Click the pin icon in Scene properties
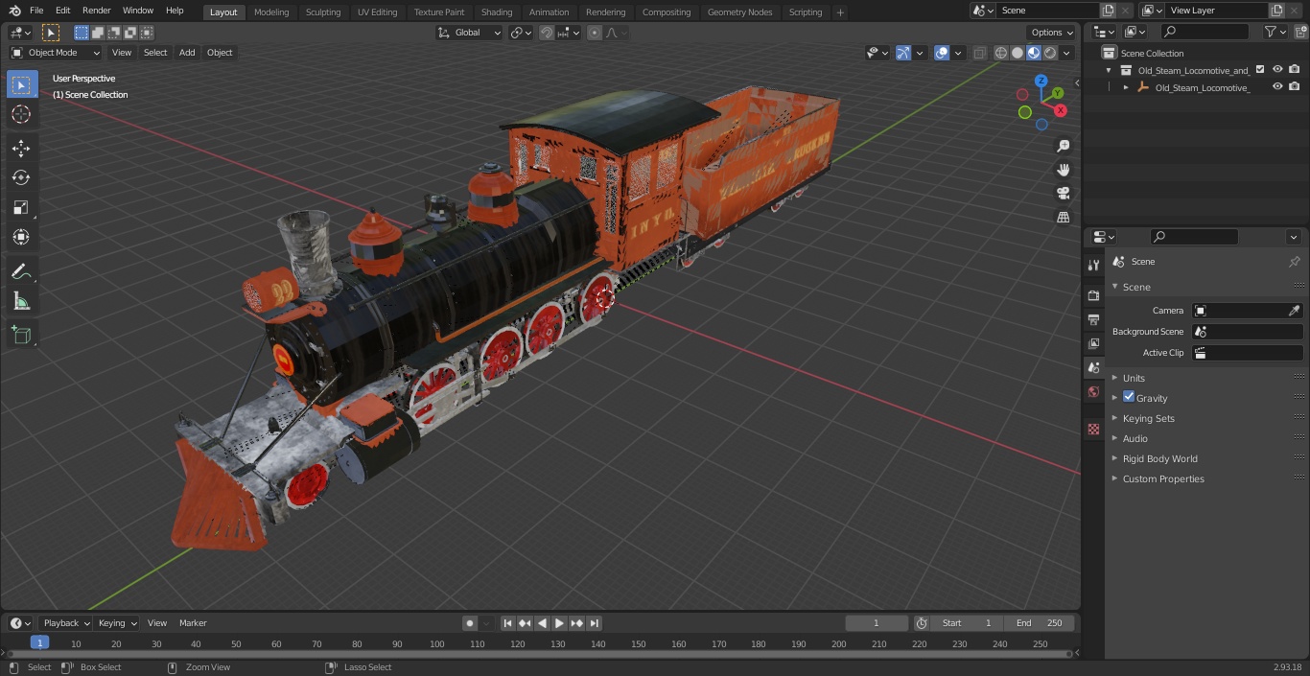This screenshot has height=676, width=1310. tap(1294, 262)
